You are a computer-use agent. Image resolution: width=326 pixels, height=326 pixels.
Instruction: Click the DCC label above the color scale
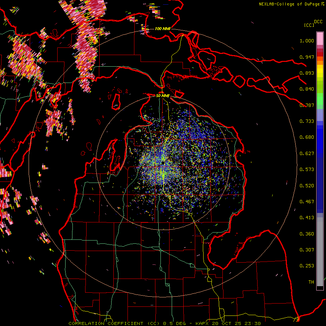(318, 22)
